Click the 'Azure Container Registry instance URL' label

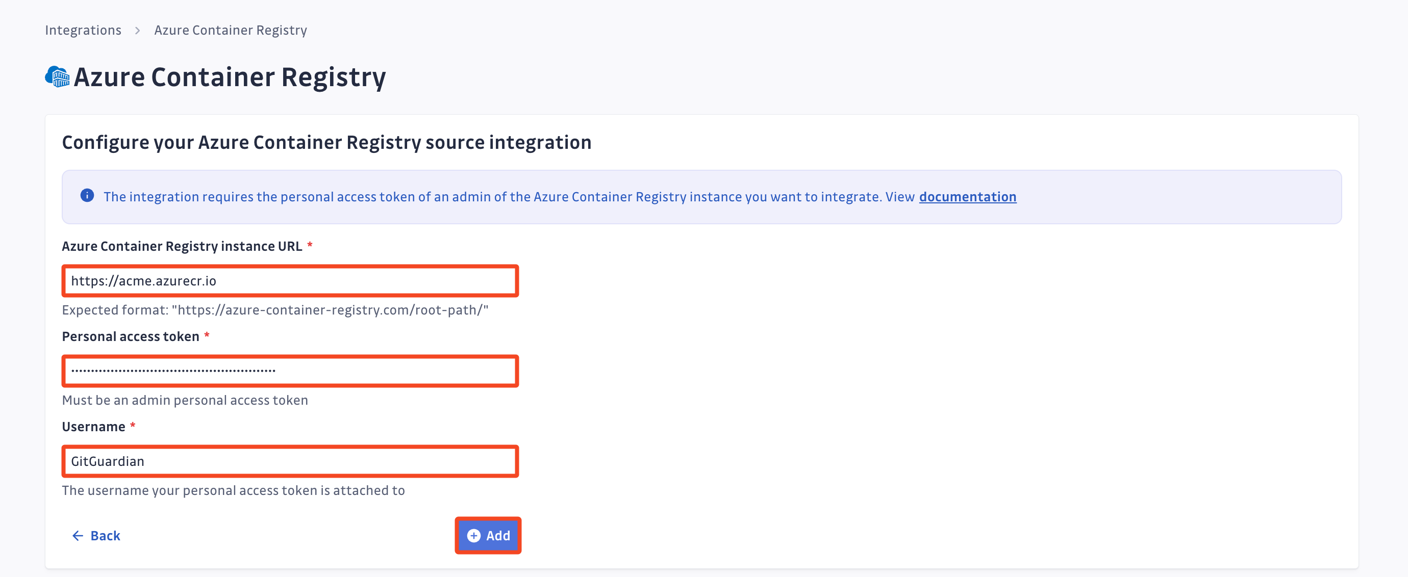[182, 246]
